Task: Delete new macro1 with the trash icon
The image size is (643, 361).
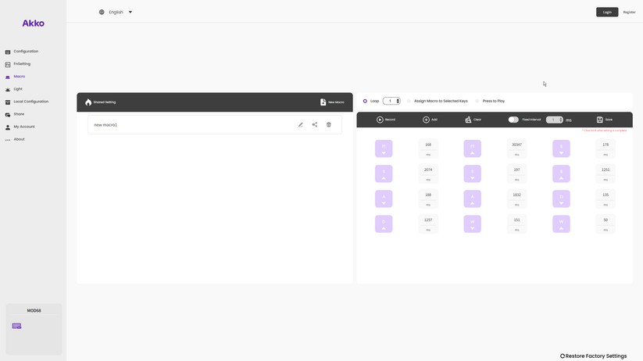Action: (329, 125)
